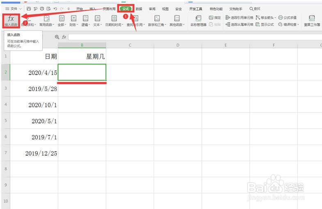The height and width of the screenshot is (209, 322).
Task: Click 追踪从属单元格
Action: pyautogui.click(x=239, y=25)
